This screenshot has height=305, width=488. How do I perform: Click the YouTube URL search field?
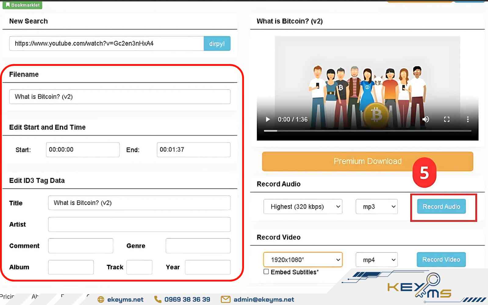(106, 44)
